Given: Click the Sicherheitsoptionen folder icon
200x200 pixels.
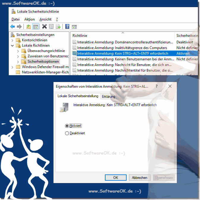Looking at the screenshot, I should [x=24, y=62].
